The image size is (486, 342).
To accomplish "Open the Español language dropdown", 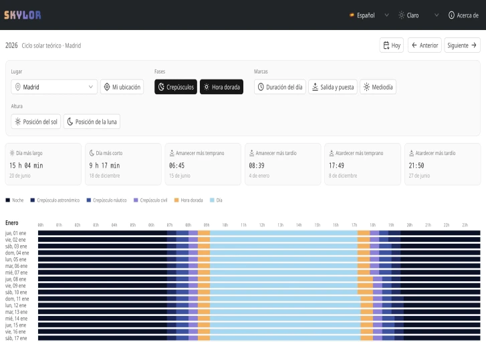I will (x=369, y=15).
